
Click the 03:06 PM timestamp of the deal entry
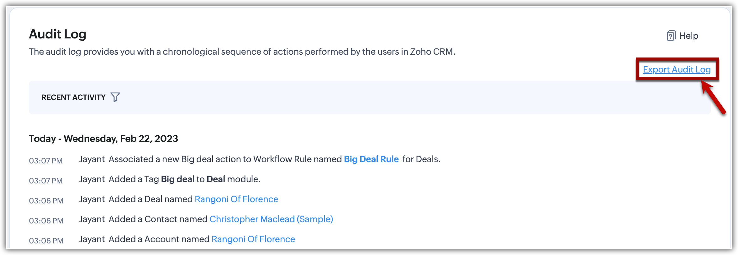46,201
